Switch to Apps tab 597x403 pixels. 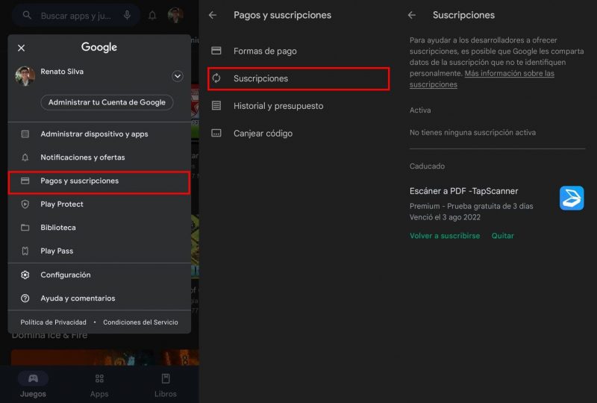coord(99,385)
